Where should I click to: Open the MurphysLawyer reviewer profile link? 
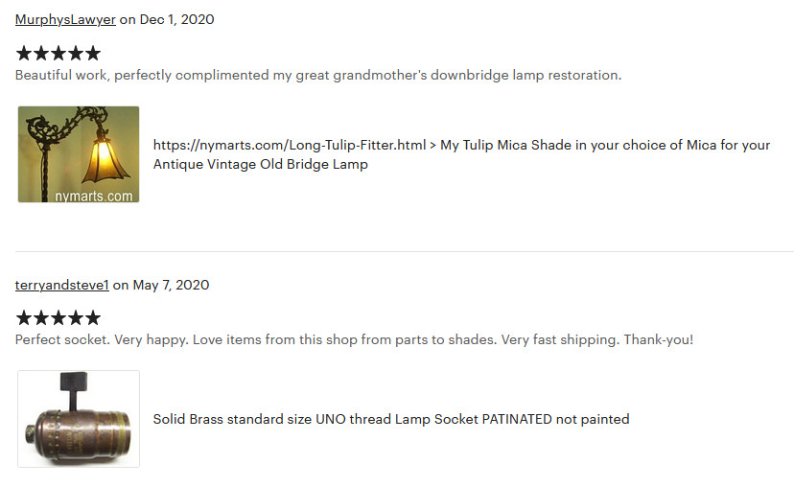[x=65, y=19]
